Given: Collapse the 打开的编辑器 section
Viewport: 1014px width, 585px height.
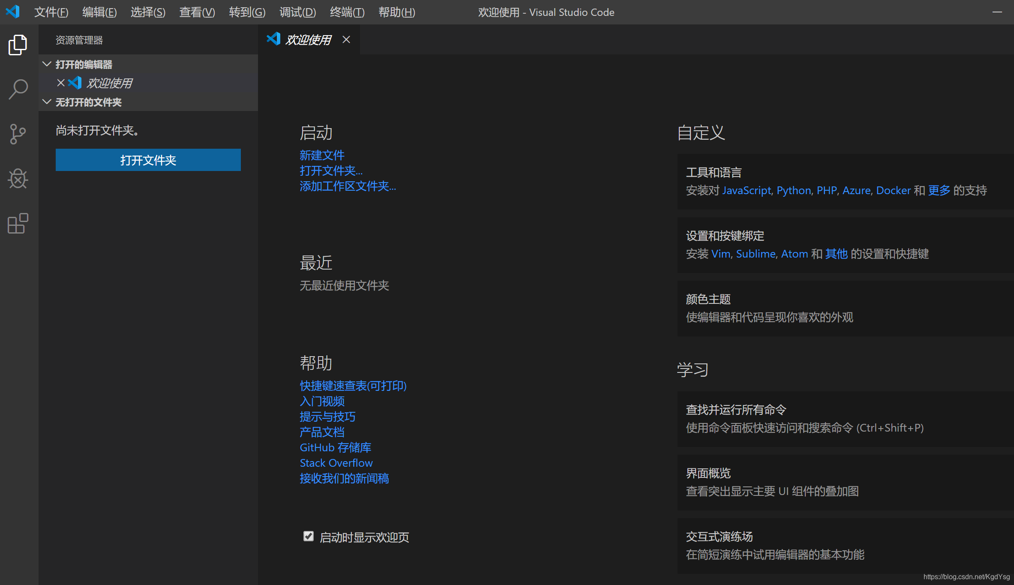Looking at the screenshot, I should coord(47,64).
